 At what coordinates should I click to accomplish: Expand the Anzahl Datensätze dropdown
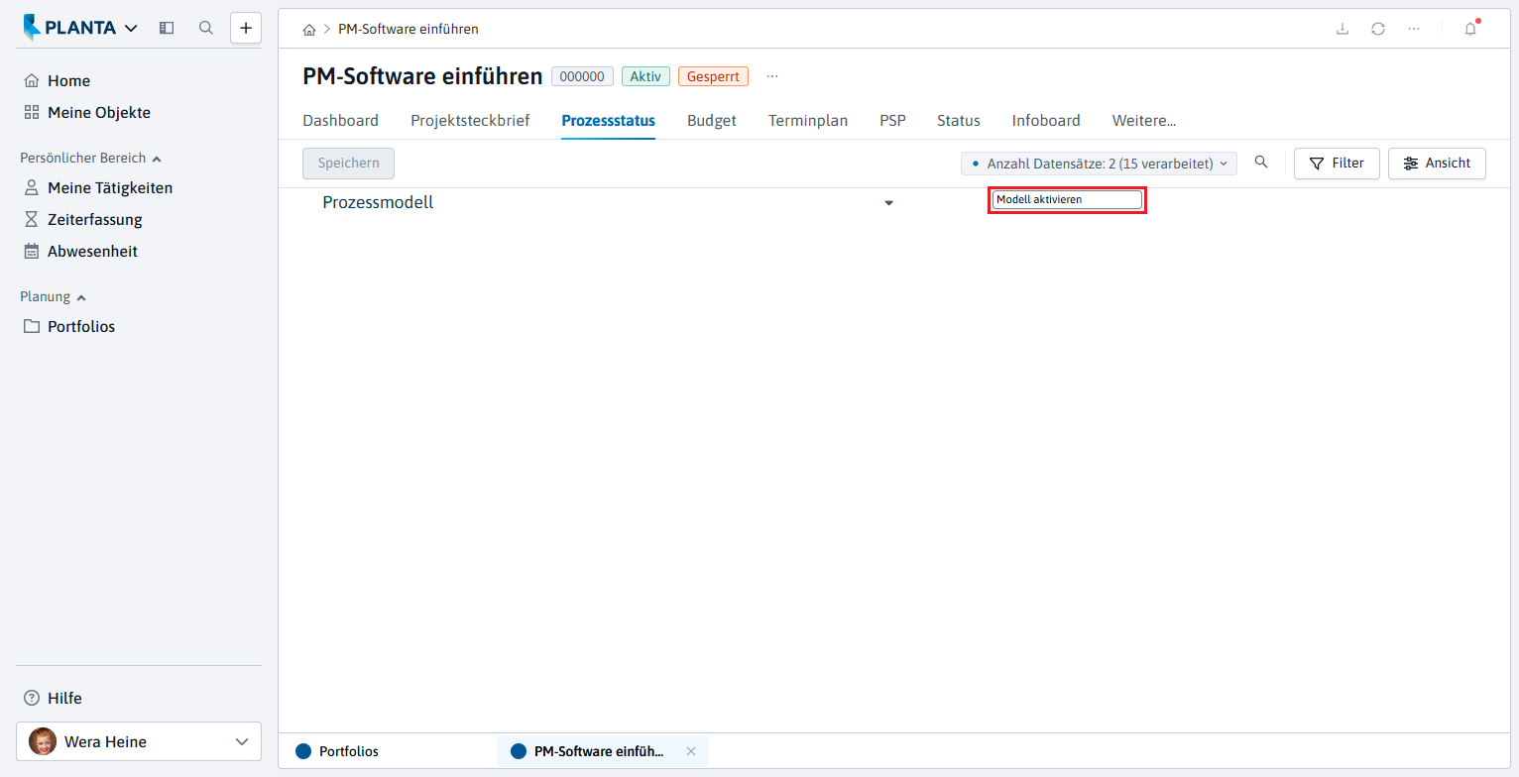click(1099, 164)
